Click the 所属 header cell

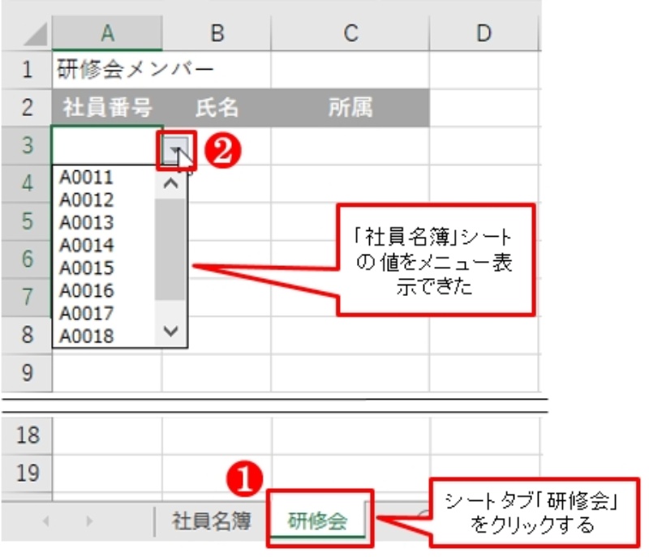[350, 108]
